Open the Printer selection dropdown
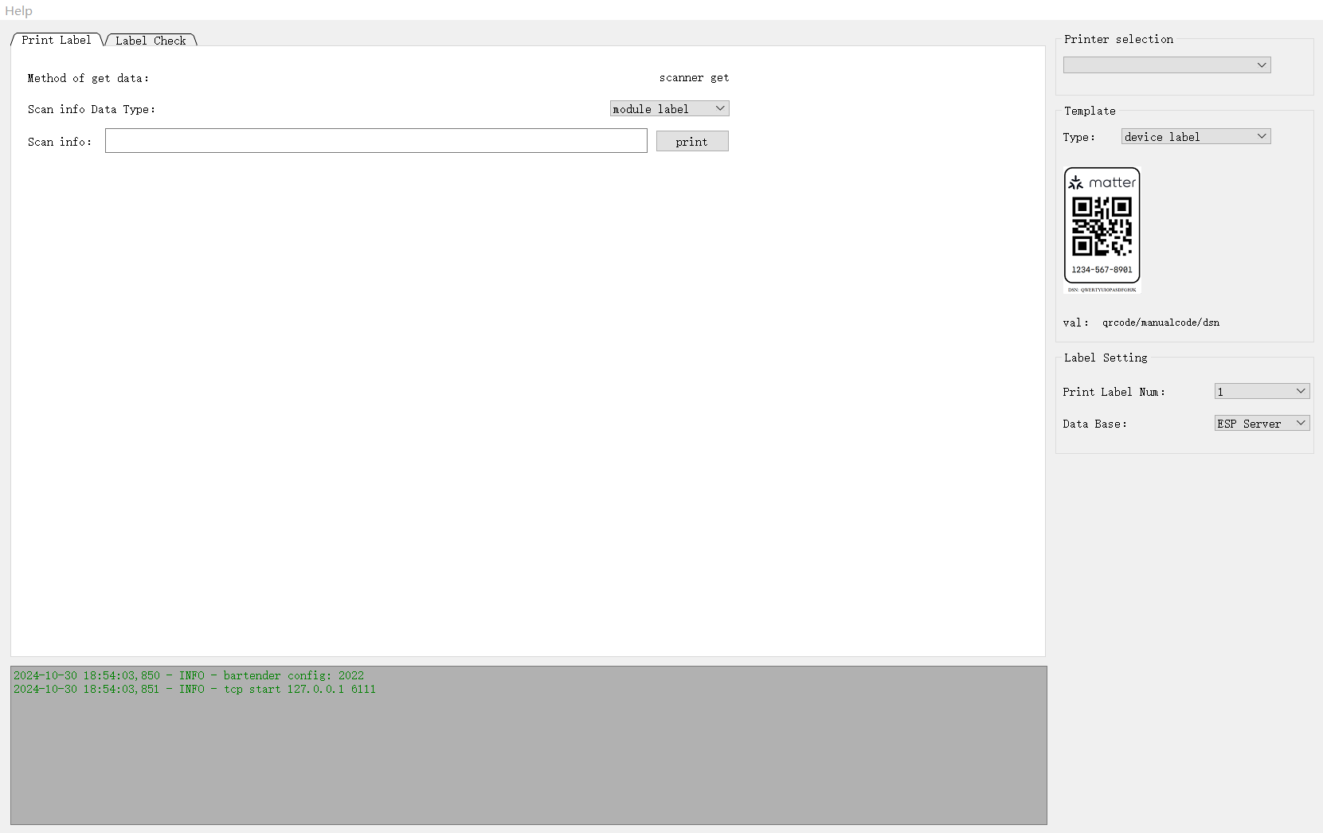Viewport: 1323px width, 833px height. (1166, 65)
